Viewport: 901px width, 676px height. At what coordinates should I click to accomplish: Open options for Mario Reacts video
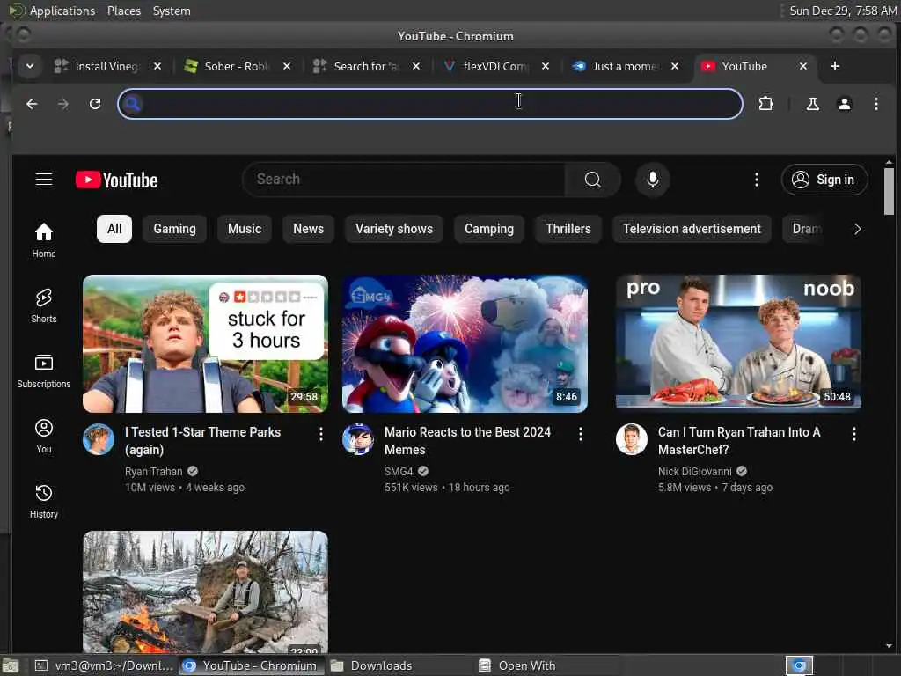[581, 434]
